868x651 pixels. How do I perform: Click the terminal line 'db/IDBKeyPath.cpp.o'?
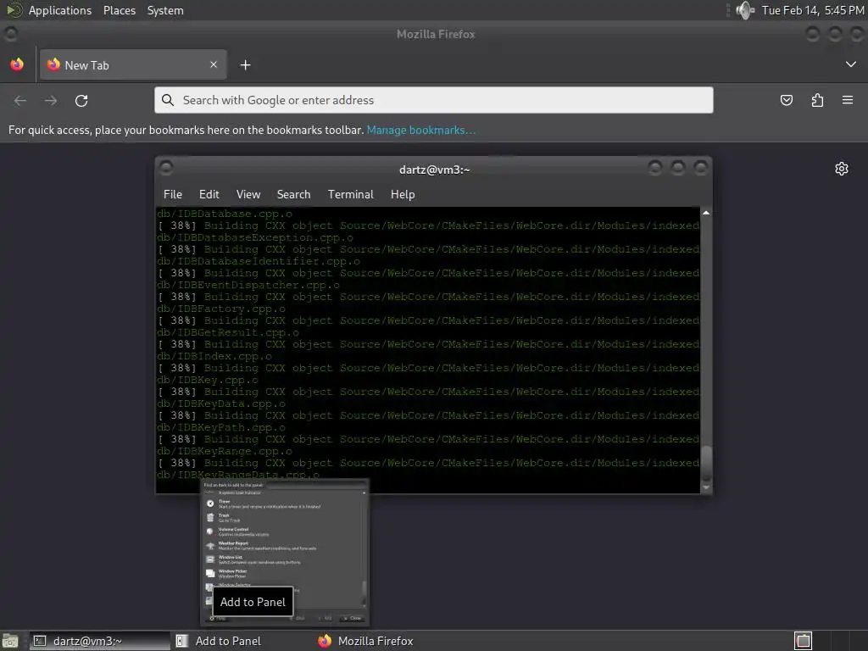(221, 427)
